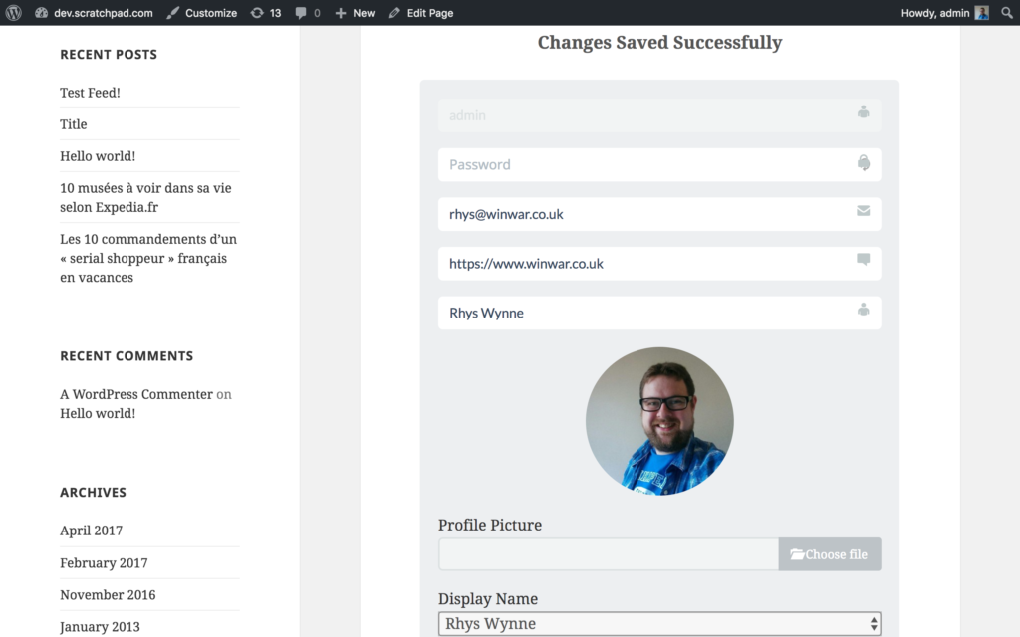1020x637 pixels.
Task: Click the Customize paintbrush icon
Action: [173, 12]
